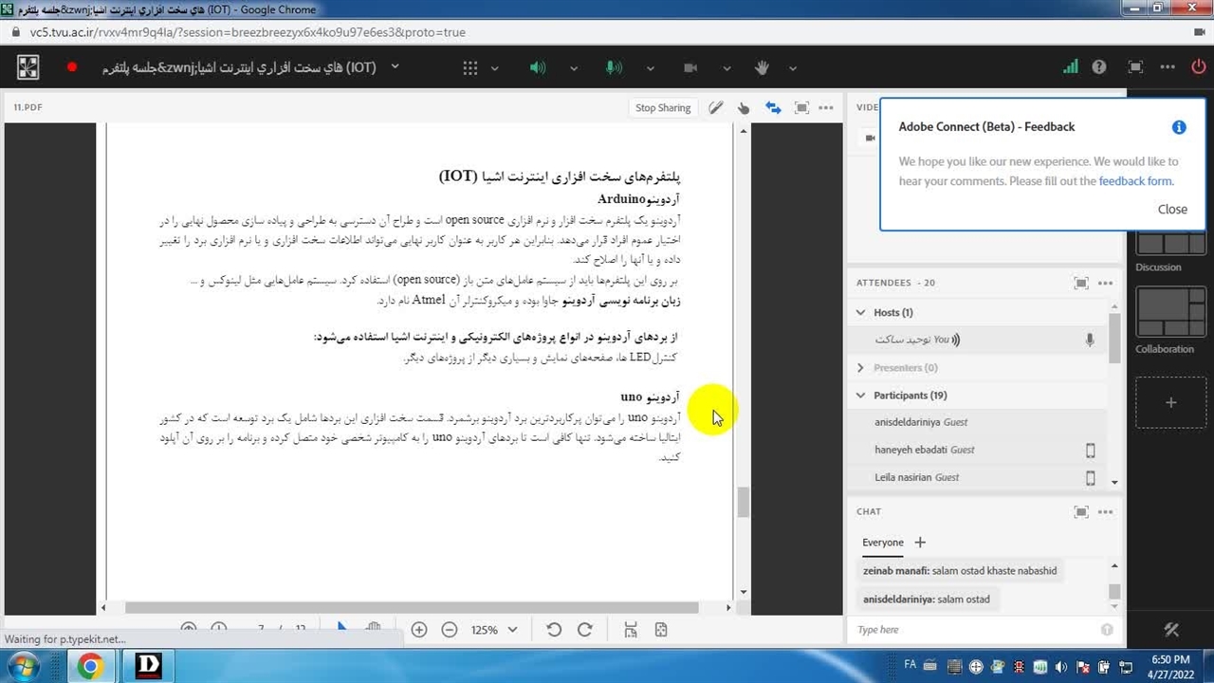Viewport: 1214px width, 683px height.
Task: Select the Everyone chat tab
Action: (882, 543)
